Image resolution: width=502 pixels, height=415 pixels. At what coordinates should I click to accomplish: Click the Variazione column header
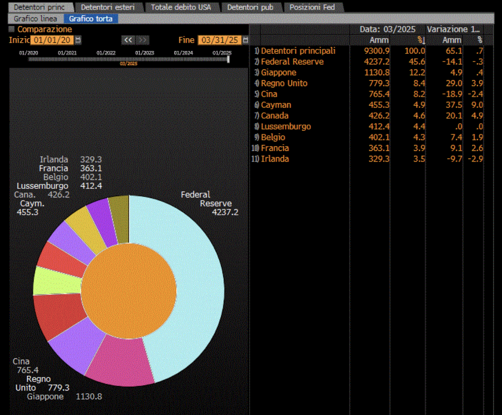tap(454, 29)
